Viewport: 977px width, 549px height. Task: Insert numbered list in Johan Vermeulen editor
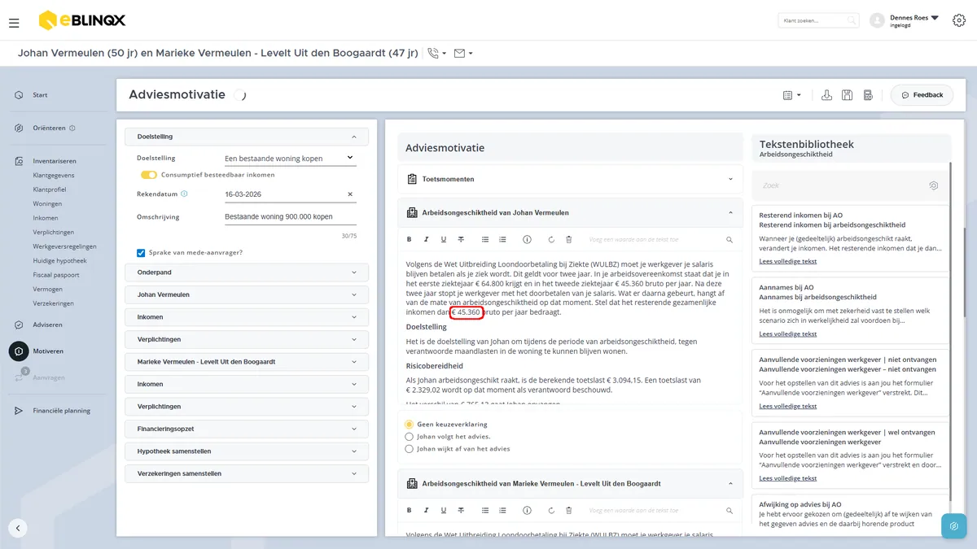pos(502,240)
